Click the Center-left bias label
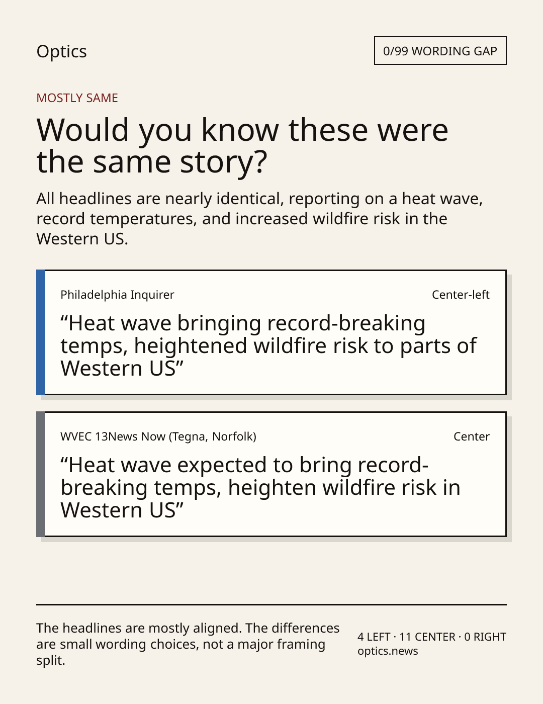The image size is (543, 704). coord(461,295)
